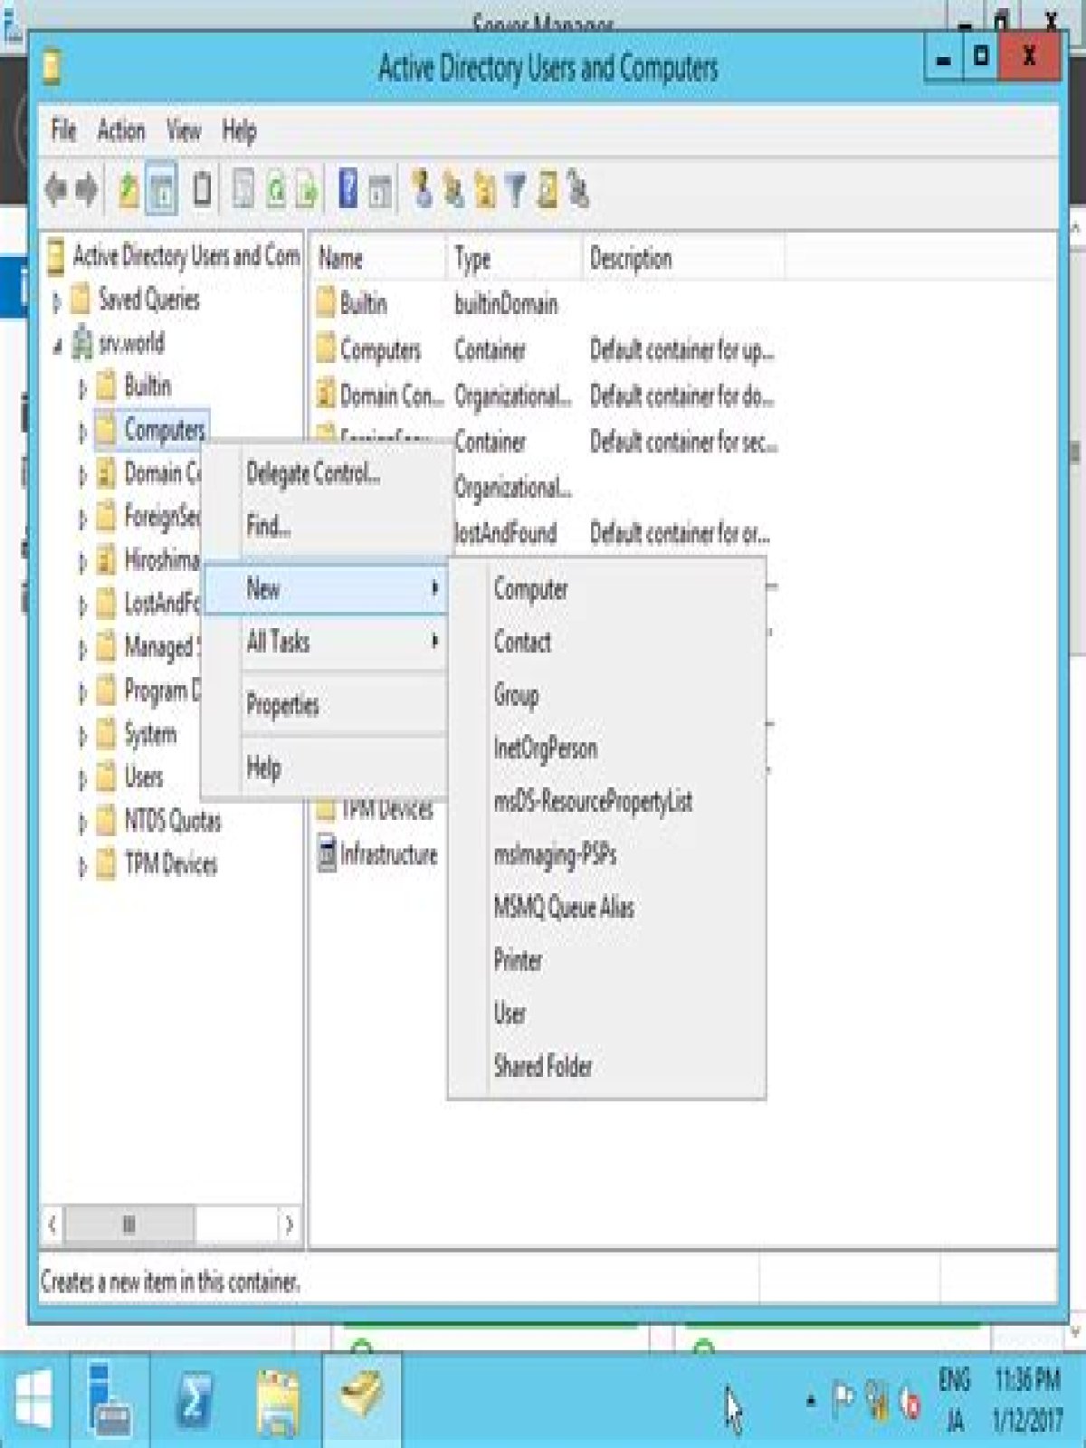Click the Forward arrow toolbar icon
This screenshot has width=1086, height=1448.
87,190
